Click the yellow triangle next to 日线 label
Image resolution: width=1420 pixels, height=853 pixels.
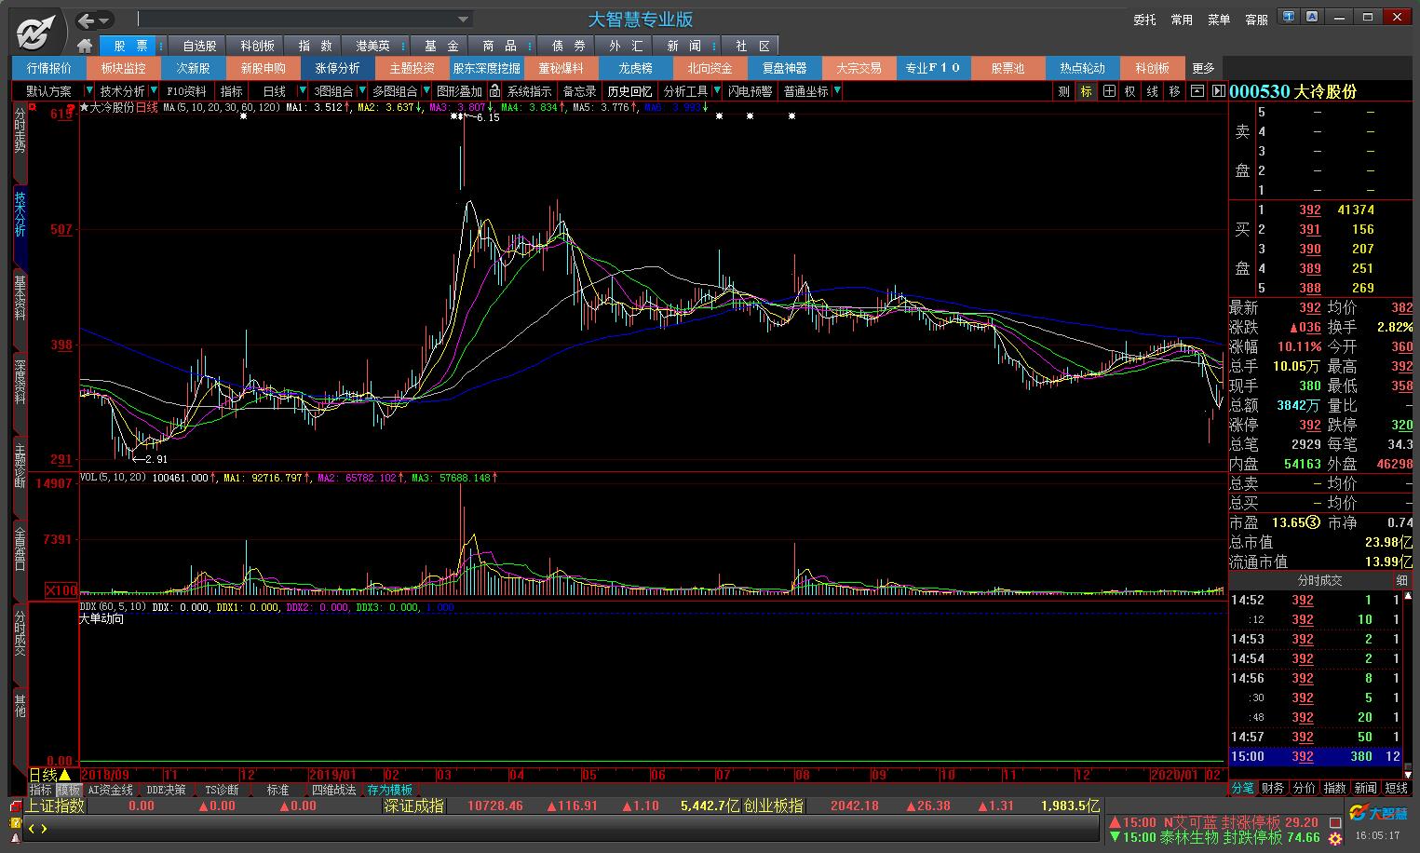tap(65, 775)
